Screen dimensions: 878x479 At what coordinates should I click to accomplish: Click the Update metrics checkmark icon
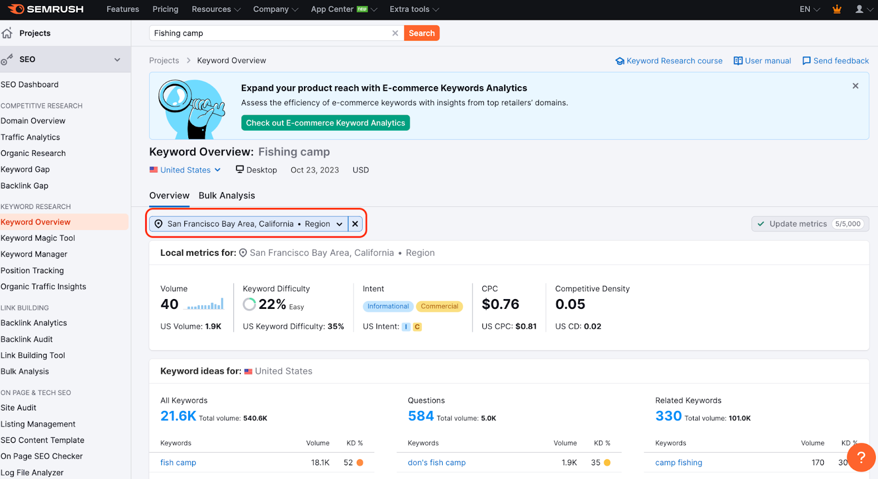pos(761,224)
